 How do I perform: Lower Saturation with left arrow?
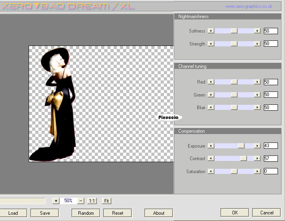(211, 171)
